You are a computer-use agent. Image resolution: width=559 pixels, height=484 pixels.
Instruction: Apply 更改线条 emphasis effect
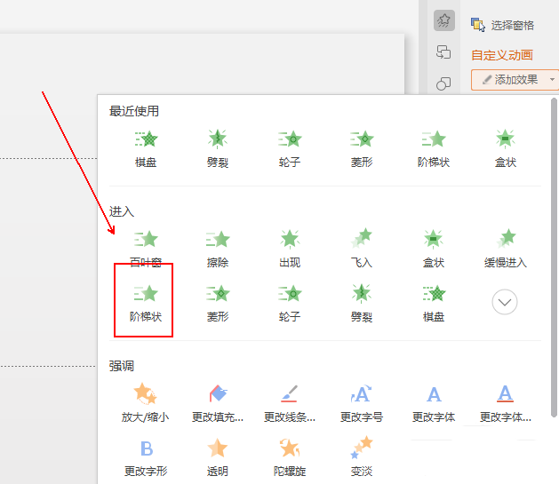point(290,403)
